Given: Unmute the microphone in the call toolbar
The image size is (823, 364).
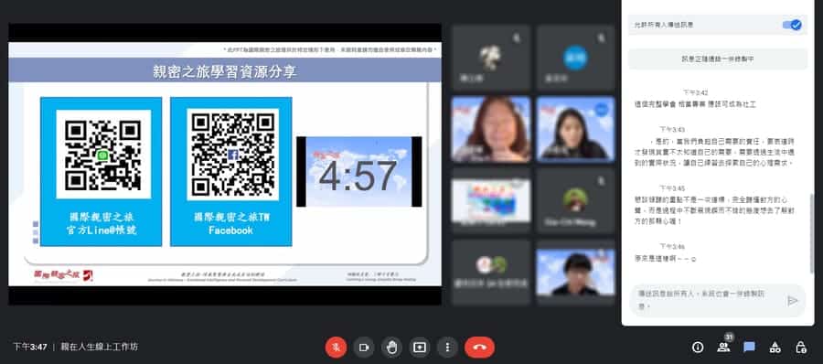Looking at the screenshot, I should (336, 348).
